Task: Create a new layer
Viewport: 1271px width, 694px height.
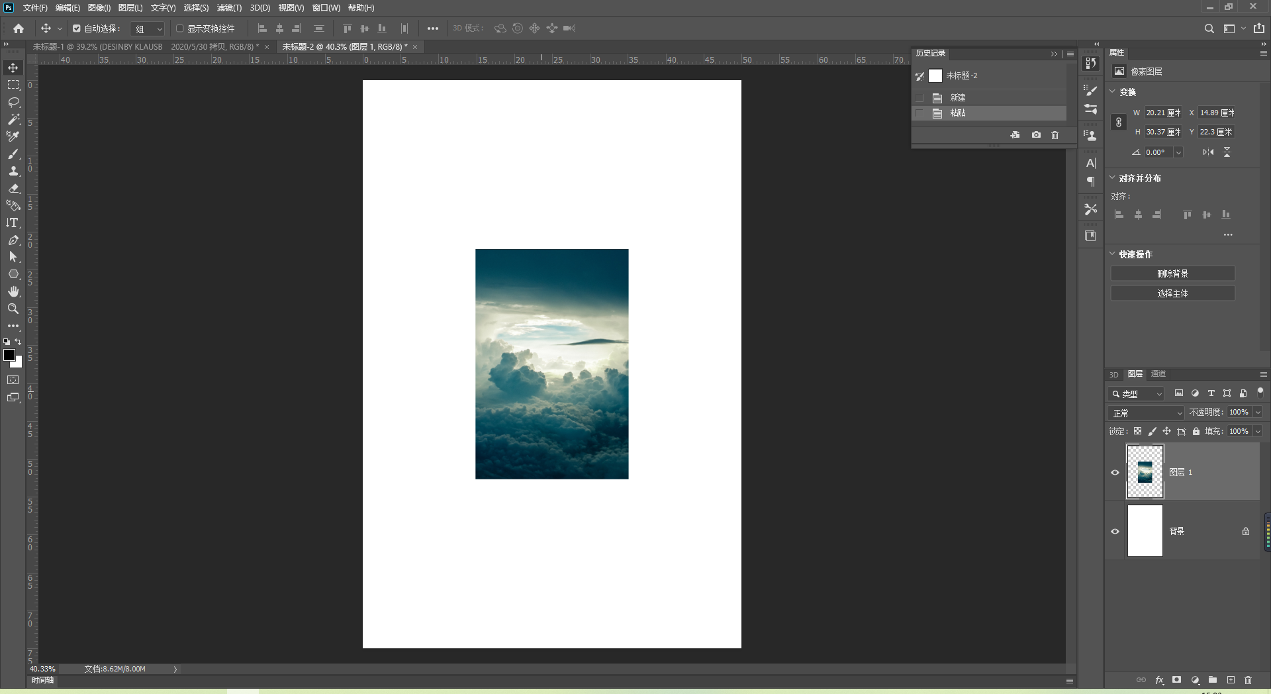Action: (x=1231, y=680)
